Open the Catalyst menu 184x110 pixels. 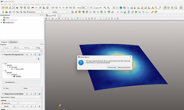(38, 5)
